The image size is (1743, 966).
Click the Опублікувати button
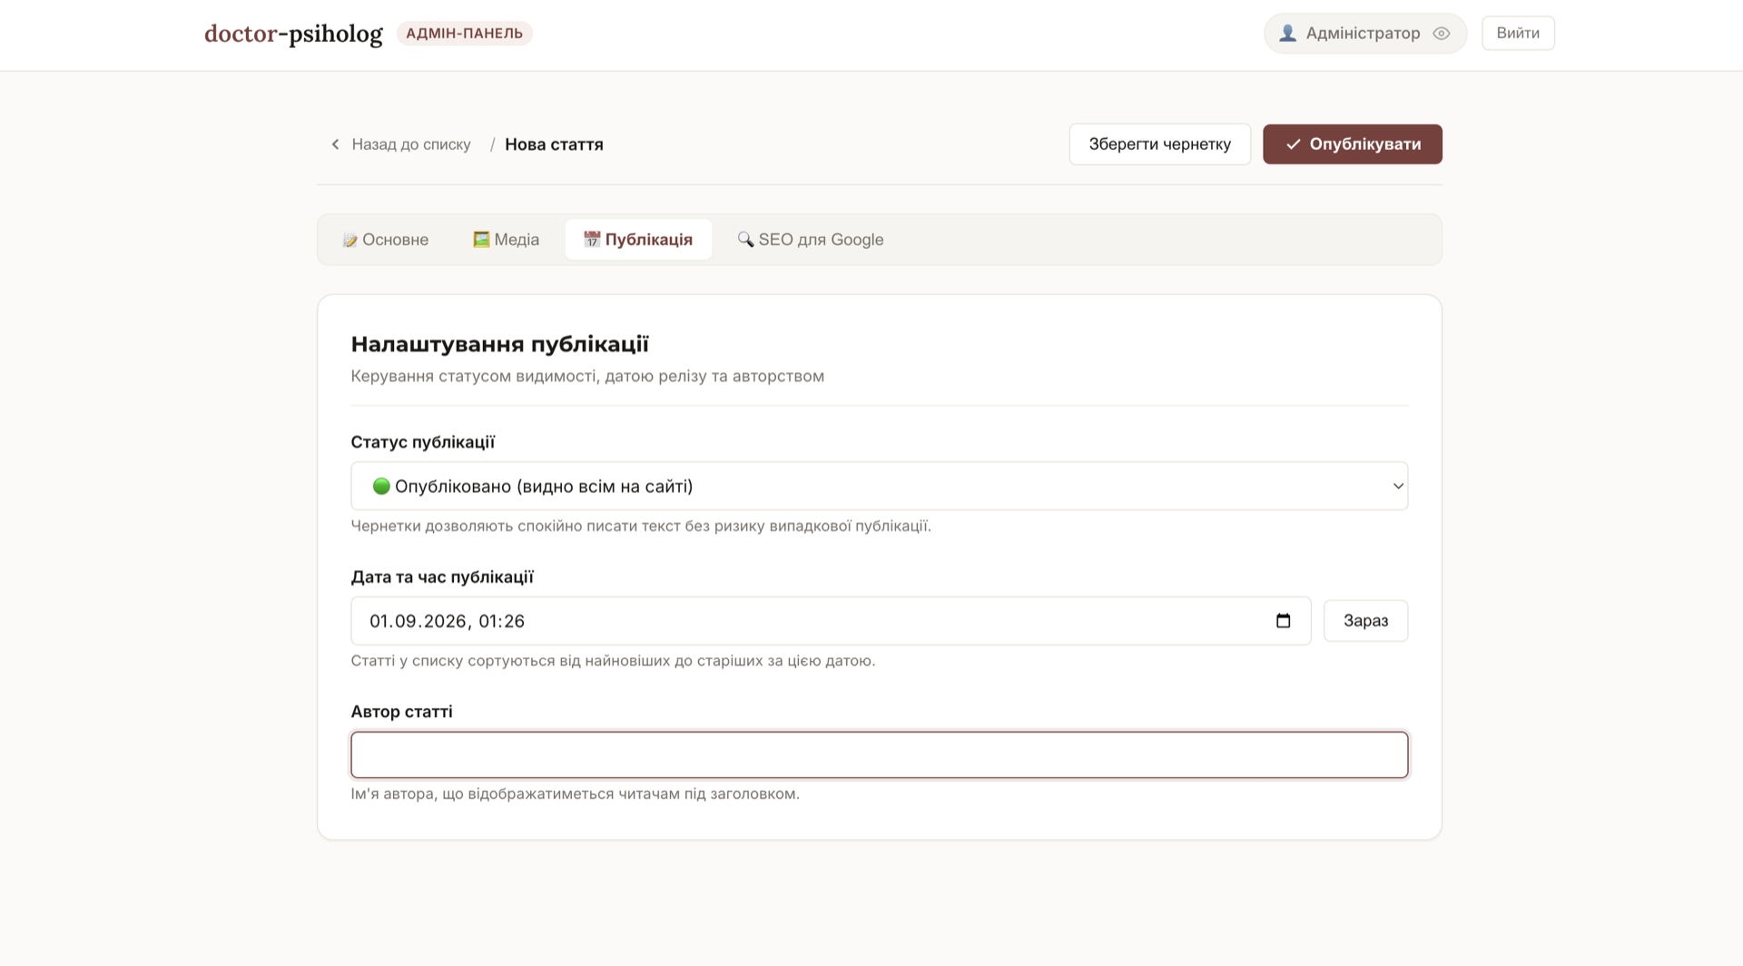coord(1352,144)
